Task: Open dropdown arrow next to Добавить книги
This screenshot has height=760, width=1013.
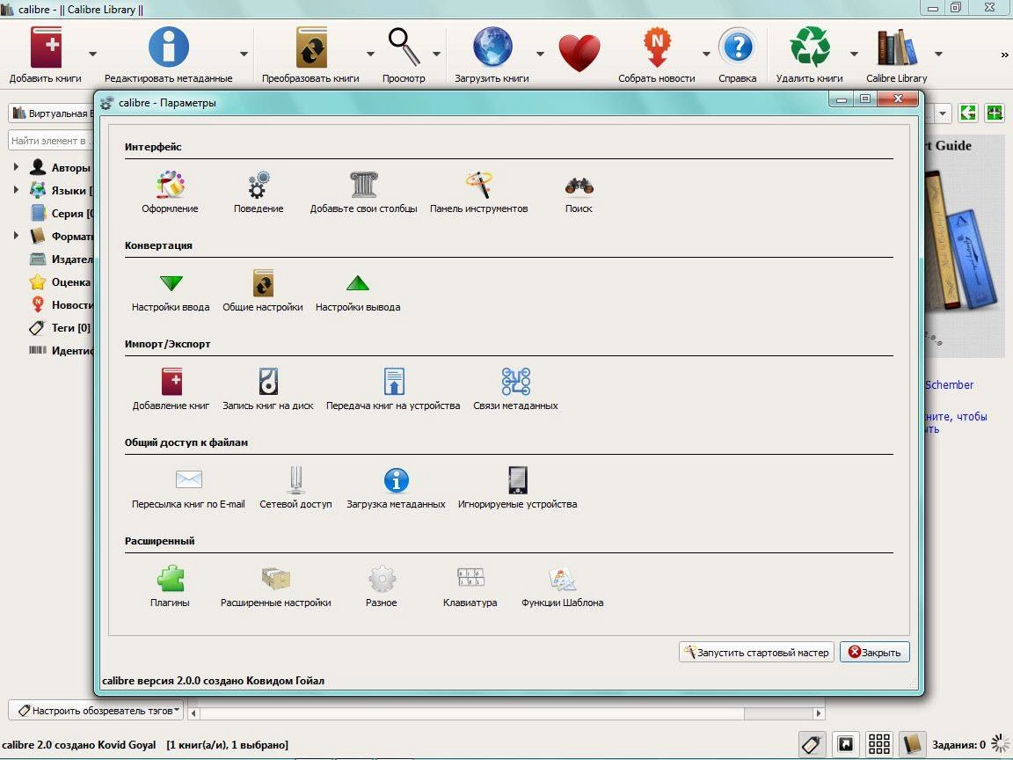Action: pyautogui.click(x=92, y=54)
